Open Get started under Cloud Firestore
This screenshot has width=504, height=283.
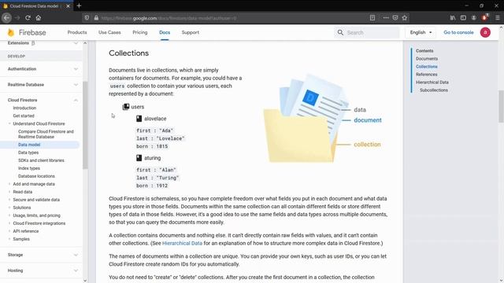(24, 116)
